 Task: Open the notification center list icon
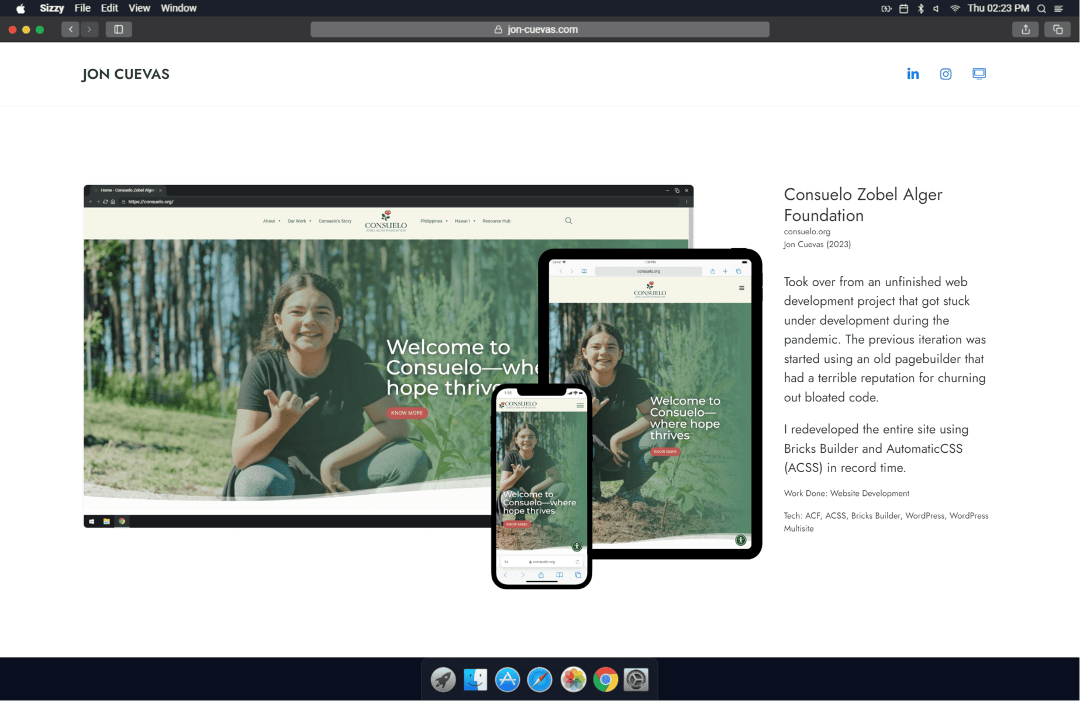pos(1059,8)
